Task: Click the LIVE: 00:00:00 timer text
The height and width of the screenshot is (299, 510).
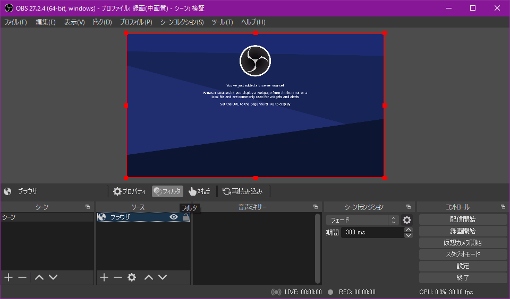Action: click(x=303, y=292)
